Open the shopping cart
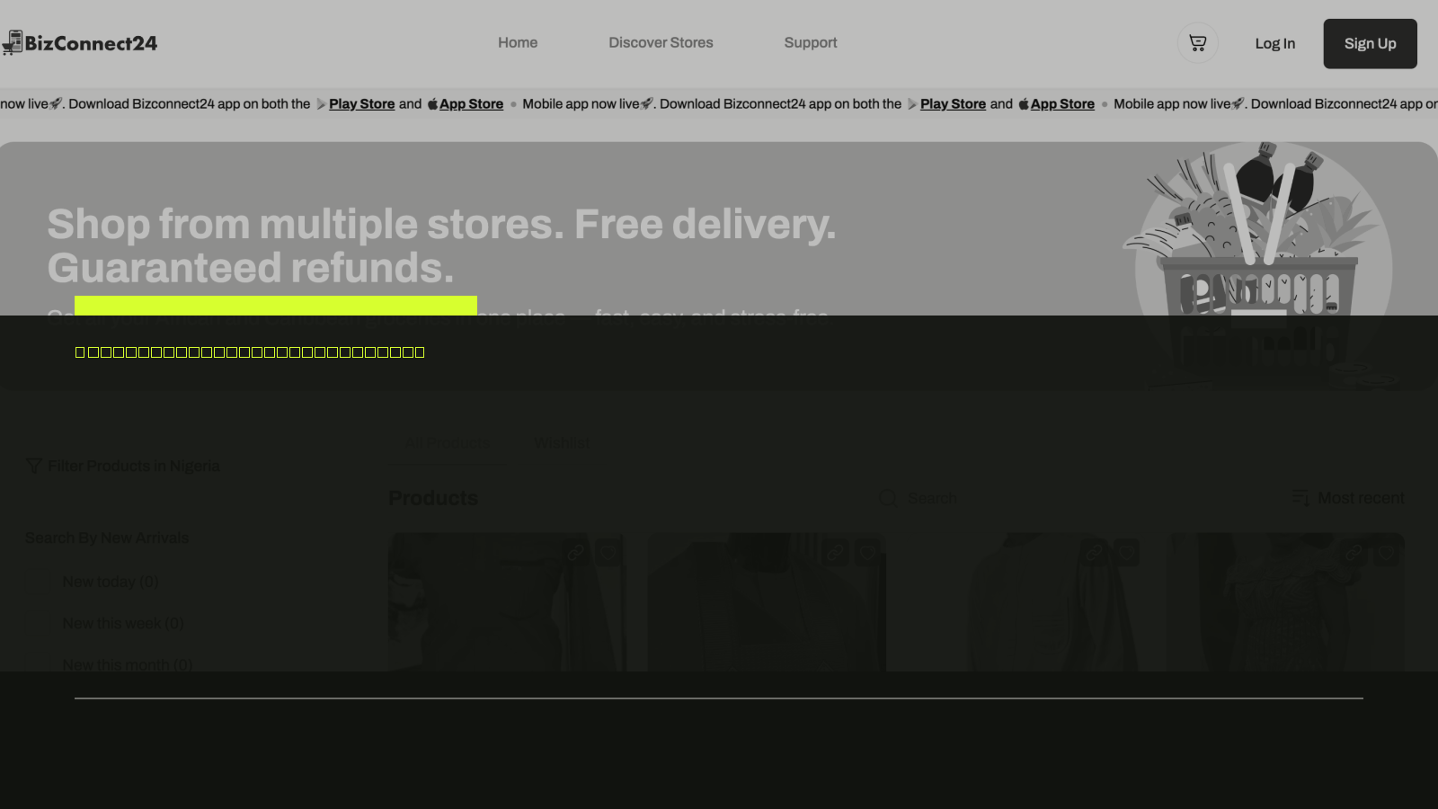 point(1198,43)
